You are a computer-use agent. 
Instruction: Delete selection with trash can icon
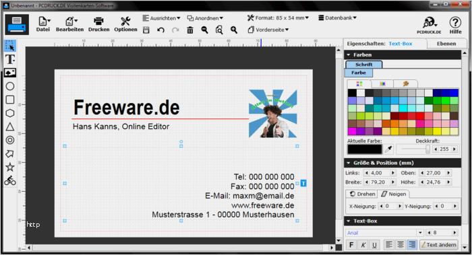(190, 30)
